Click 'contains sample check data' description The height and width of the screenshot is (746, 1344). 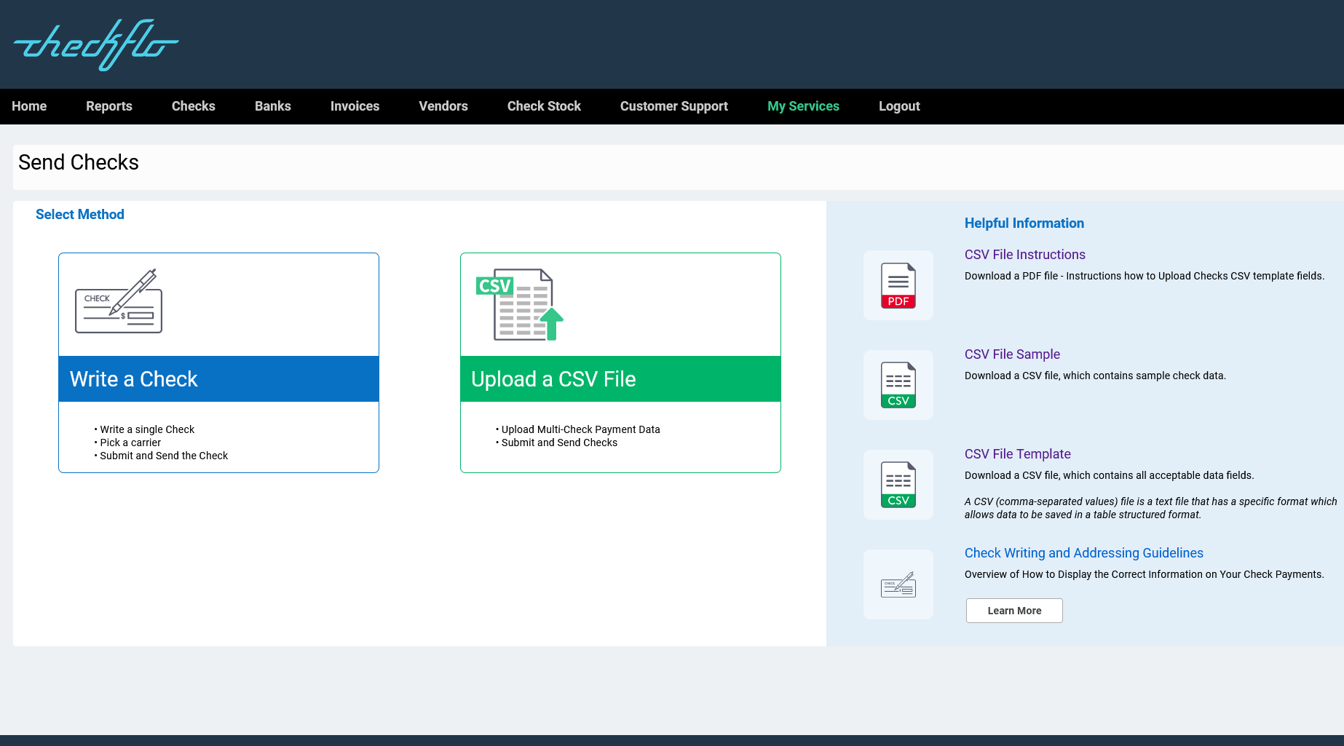[x=1095, y=376]
